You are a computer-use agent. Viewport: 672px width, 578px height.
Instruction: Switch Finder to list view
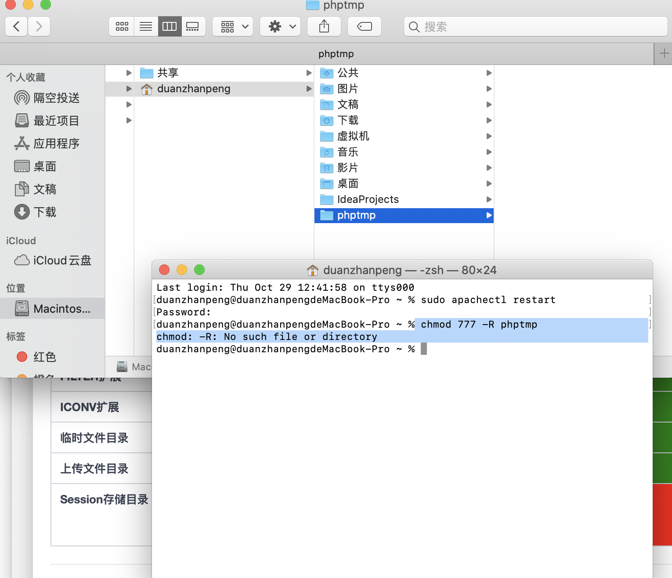[x=146, y=26]
